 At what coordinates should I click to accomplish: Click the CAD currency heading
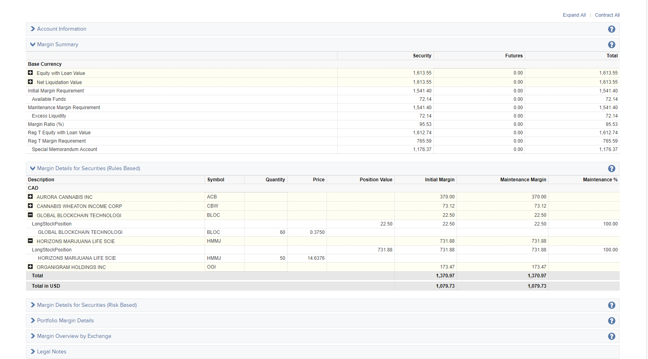[33, 188]
